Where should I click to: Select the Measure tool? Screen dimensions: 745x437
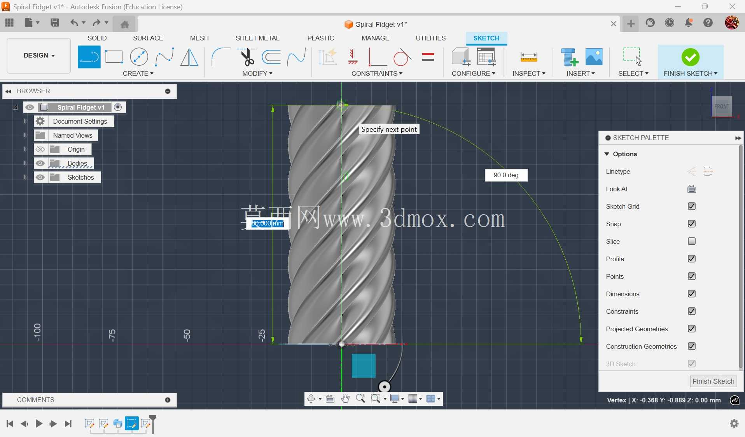point(529,58)
